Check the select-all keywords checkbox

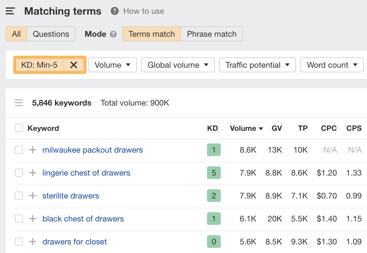[19, 128]
